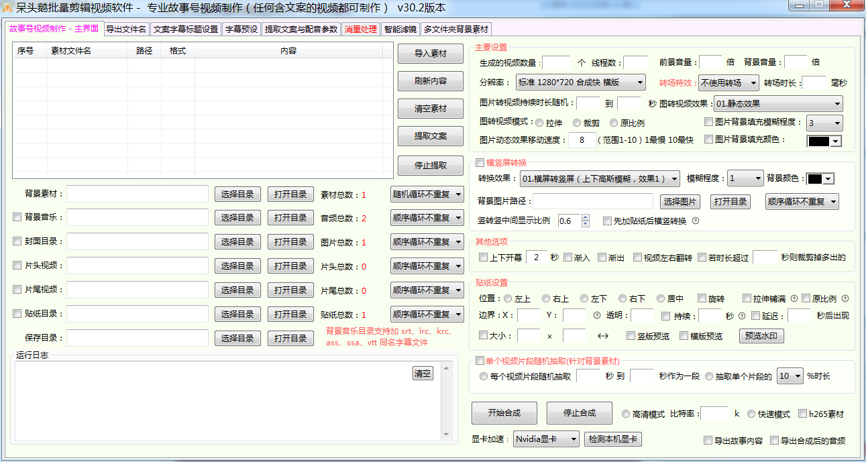Open the 背景颜色 swatch in 横竖屏转换

coord(820,178)
